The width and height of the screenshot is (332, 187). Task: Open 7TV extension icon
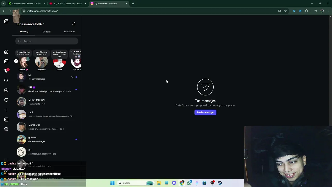294,11
